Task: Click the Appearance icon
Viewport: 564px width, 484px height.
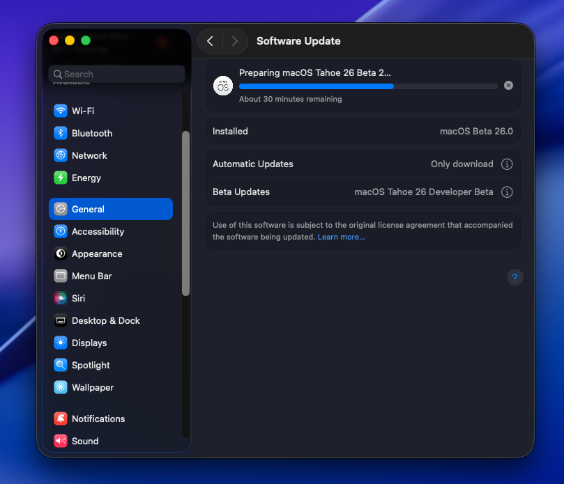Action: click(x=61, y=253)
